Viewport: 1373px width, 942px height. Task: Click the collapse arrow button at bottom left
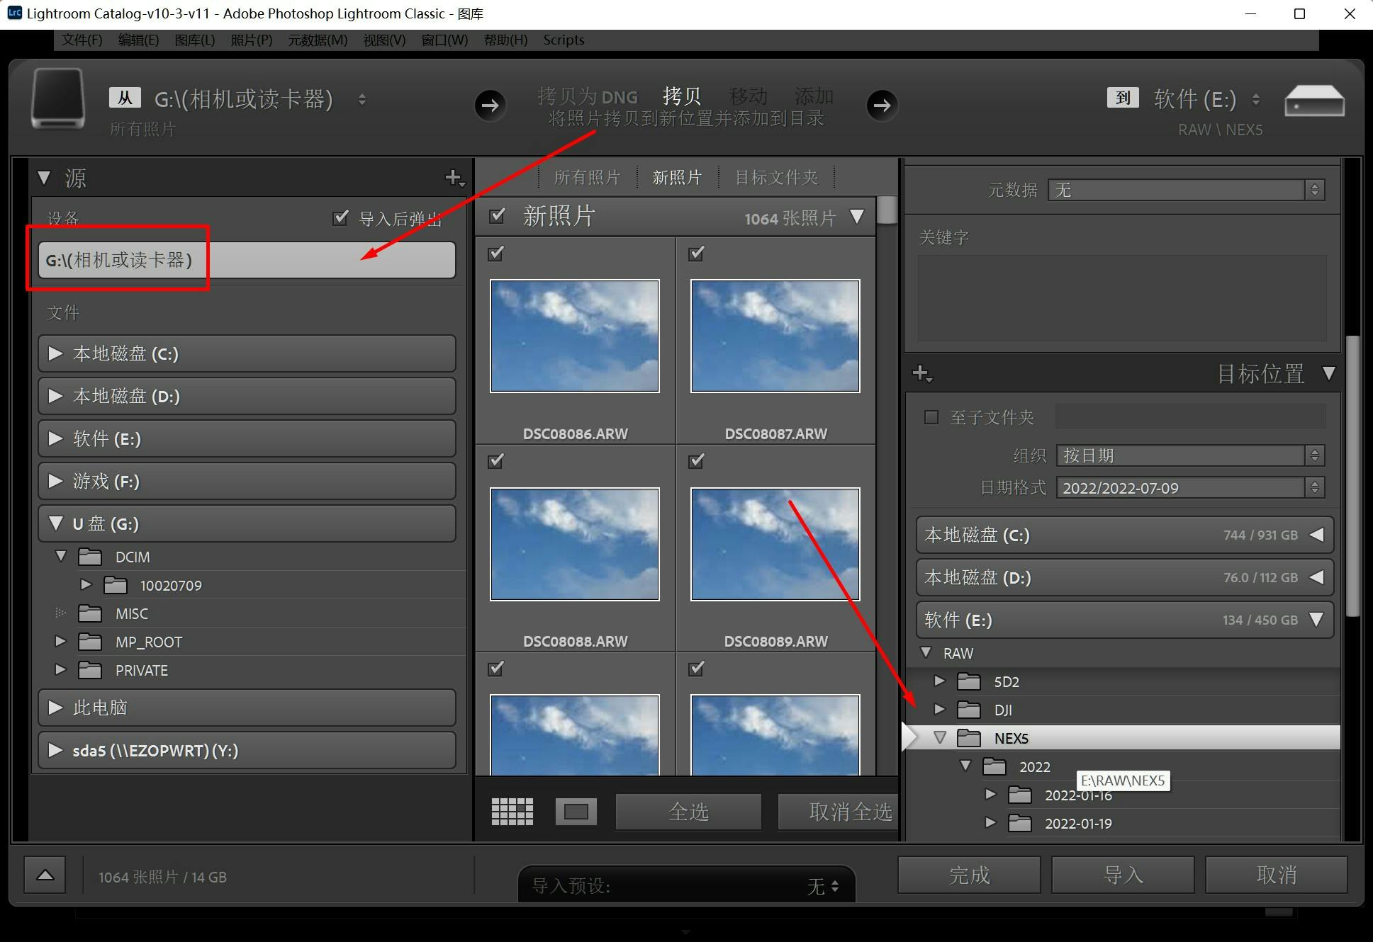click(x=45, y=875)
